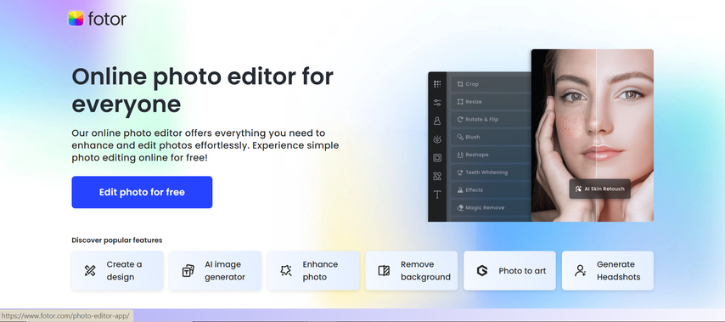Click the sparkle icon on Enhance photo
This screenshot has width=725, height=322.
click(x=286, y=271)
